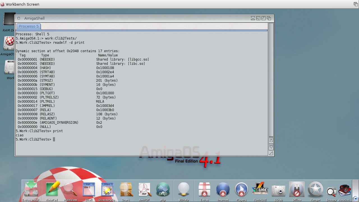The height and width of the screenshot is (202, 359).
Task: Click the shell scrollbar down arrow
Action: 271,147
